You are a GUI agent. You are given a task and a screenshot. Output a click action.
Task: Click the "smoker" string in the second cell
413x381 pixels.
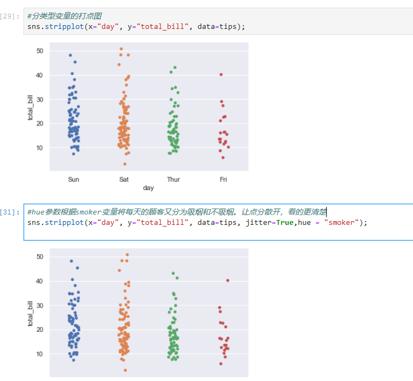coord(342,223)
